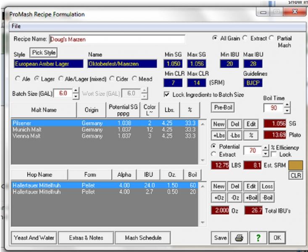Image resolution: width=308 pixels, height=252 pixels.
Task: Click the efficiency percent field showing 70
Action: click(253, 151)
